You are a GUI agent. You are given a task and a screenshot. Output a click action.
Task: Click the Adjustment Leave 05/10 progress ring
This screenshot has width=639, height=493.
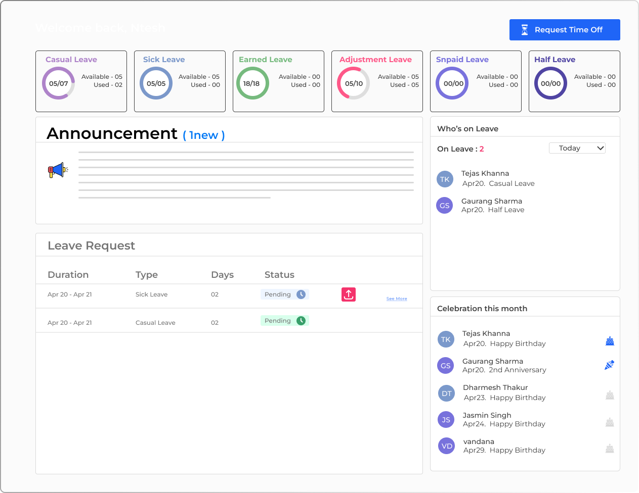354,83
